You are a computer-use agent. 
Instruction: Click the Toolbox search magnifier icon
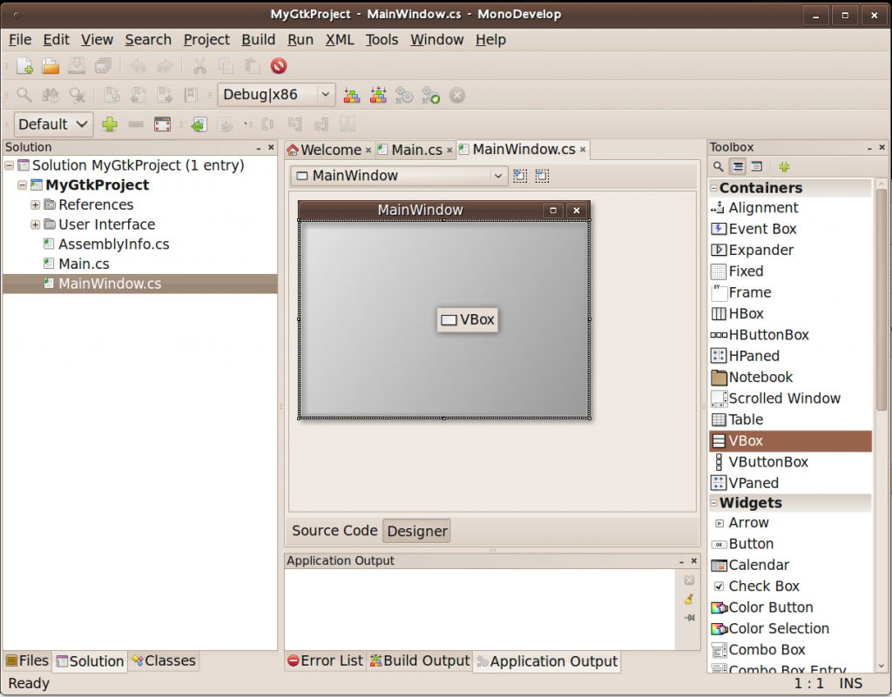(719, 166)
